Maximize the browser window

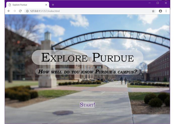pos(158,3)
